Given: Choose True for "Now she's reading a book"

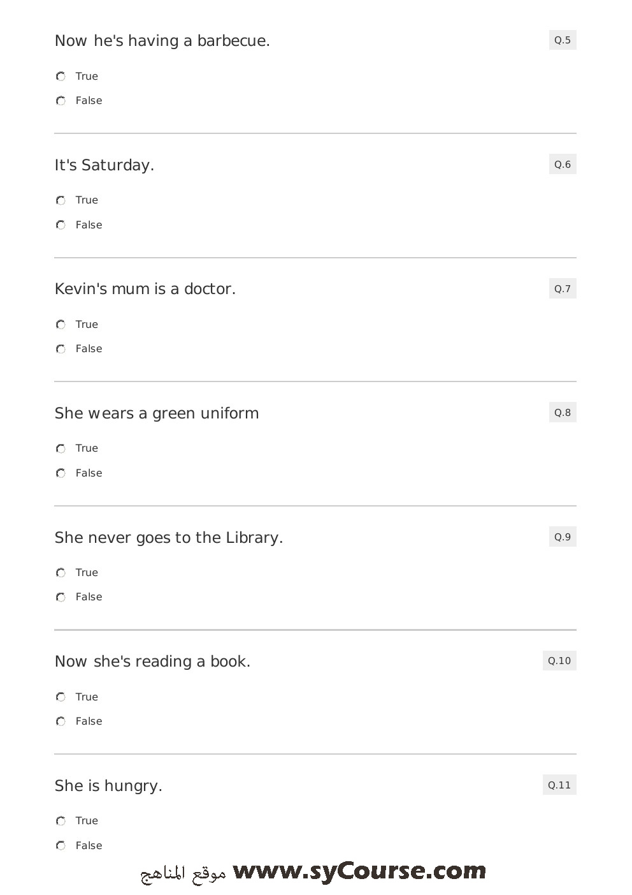Looking at the screenshot, I should [61, 697].
